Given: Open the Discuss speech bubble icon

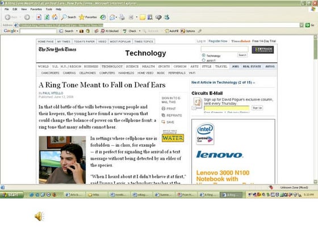Looking at the screenshot, I should pos(158,18).
